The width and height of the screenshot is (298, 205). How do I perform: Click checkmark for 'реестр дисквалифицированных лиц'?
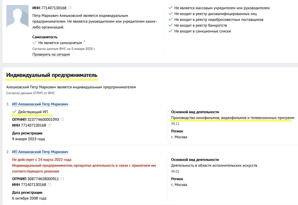[x=171, y=14]
